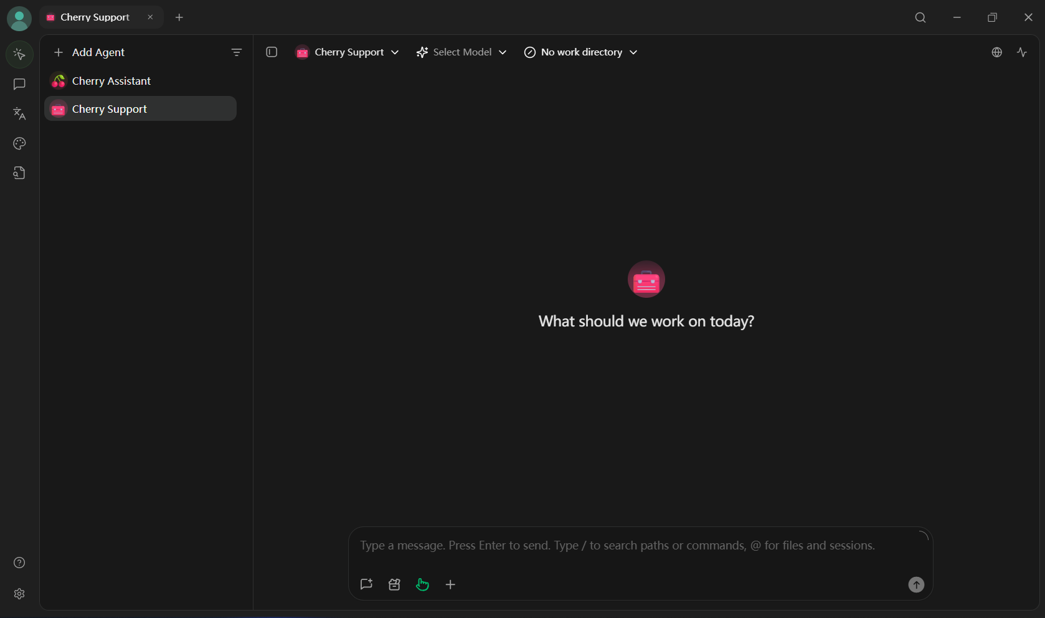Open Settings gear in sidebar
The image size is (1045, 618).
(x=19, y=594)
